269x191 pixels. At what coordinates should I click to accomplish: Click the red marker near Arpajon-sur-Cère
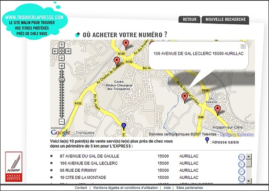click(217, 110)
